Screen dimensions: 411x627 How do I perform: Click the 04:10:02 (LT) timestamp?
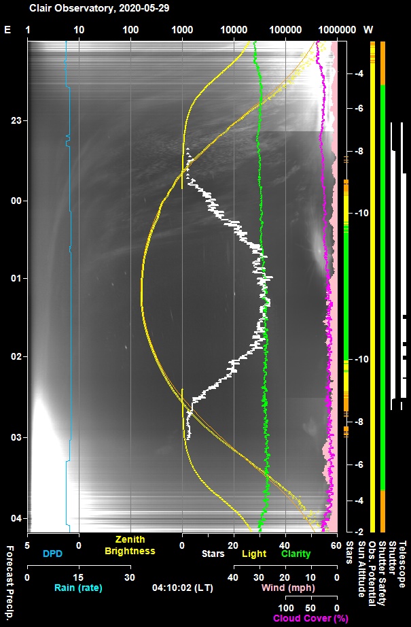[x=183, y=588]
